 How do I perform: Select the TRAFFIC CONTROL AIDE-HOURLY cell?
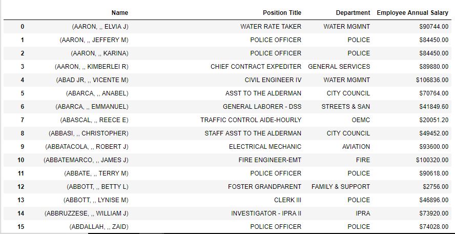tap(251, 120)
